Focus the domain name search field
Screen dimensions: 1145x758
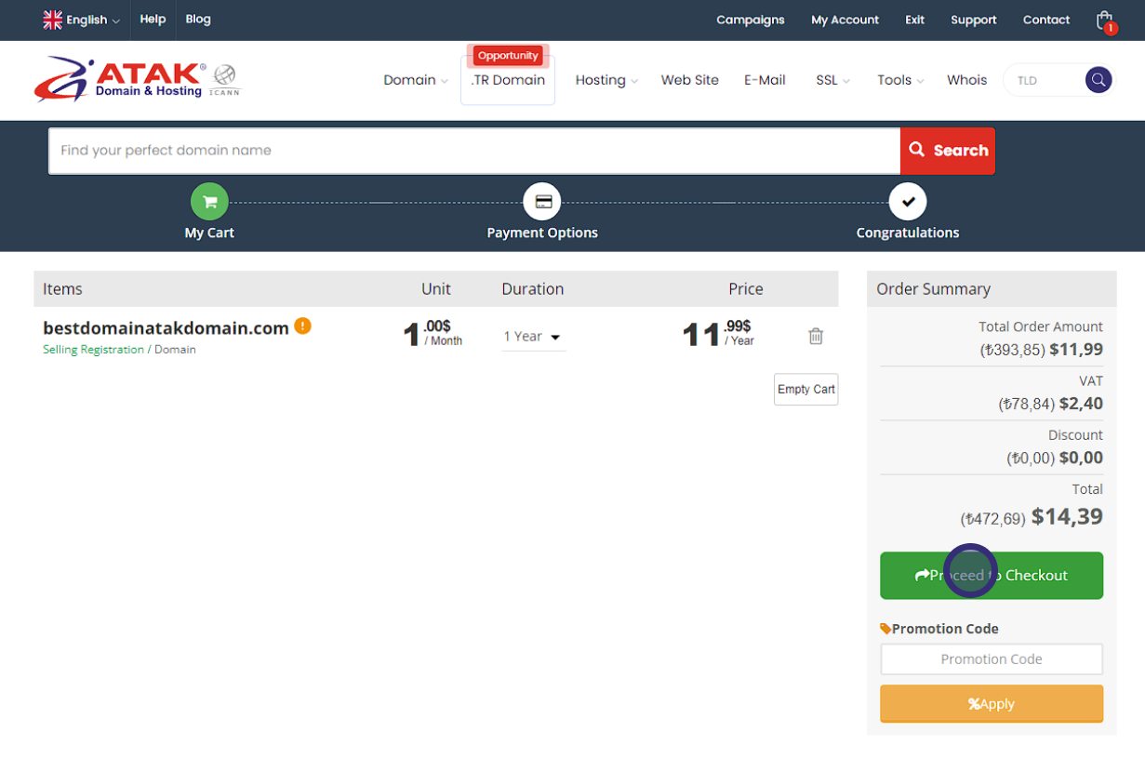[x=474, y=151]
